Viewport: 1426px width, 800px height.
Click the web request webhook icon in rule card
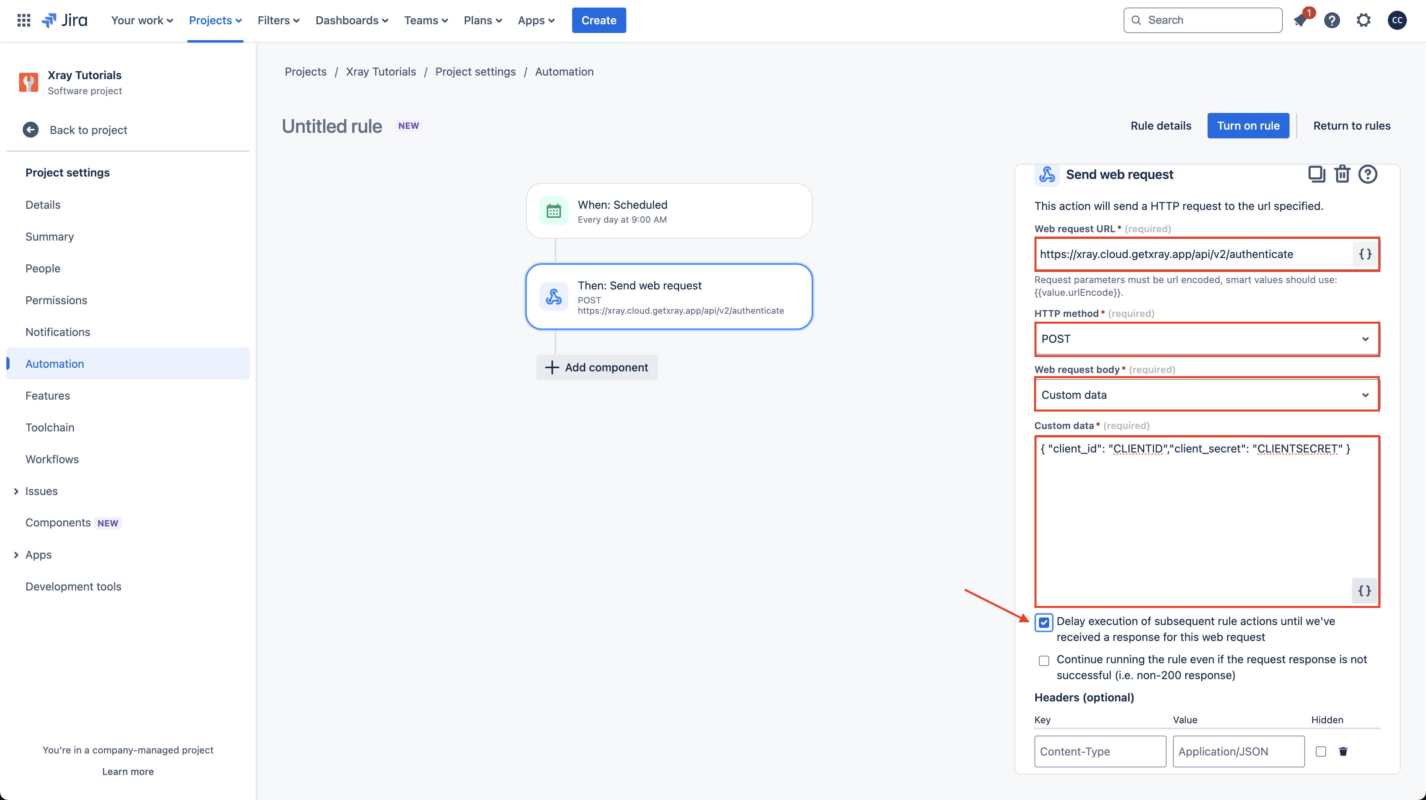(x=553, y=297)
